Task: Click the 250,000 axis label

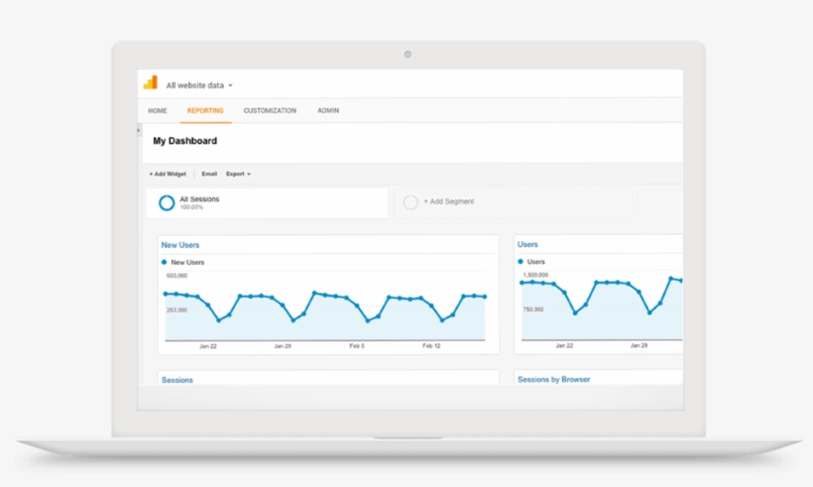Action: pos(176,310)
